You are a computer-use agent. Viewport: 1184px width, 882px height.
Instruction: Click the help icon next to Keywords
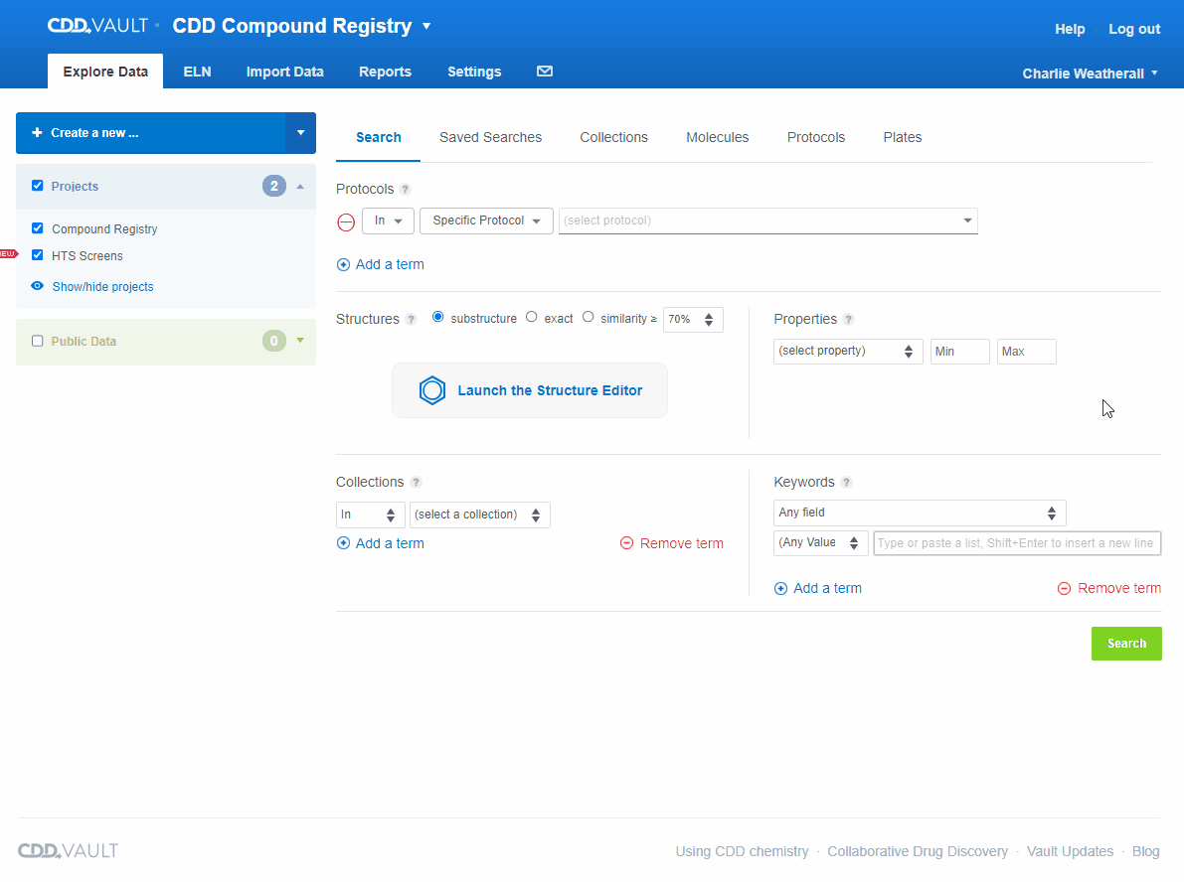(x=846, y=482)
